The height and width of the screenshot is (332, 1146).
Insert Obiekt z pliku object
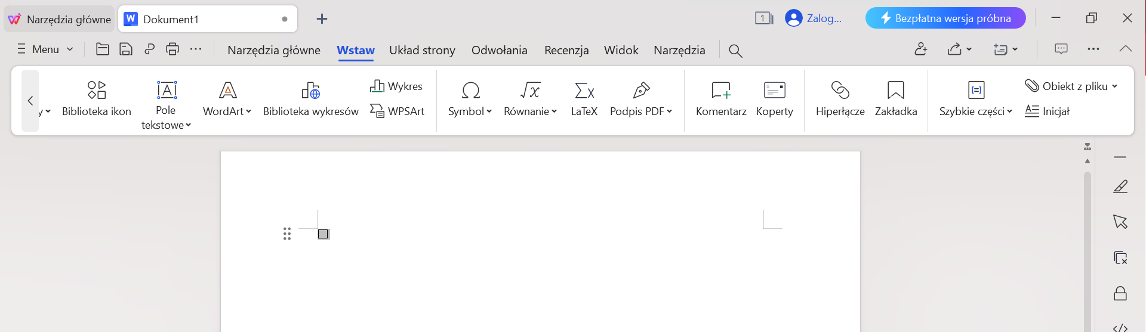coord(1071,86)
